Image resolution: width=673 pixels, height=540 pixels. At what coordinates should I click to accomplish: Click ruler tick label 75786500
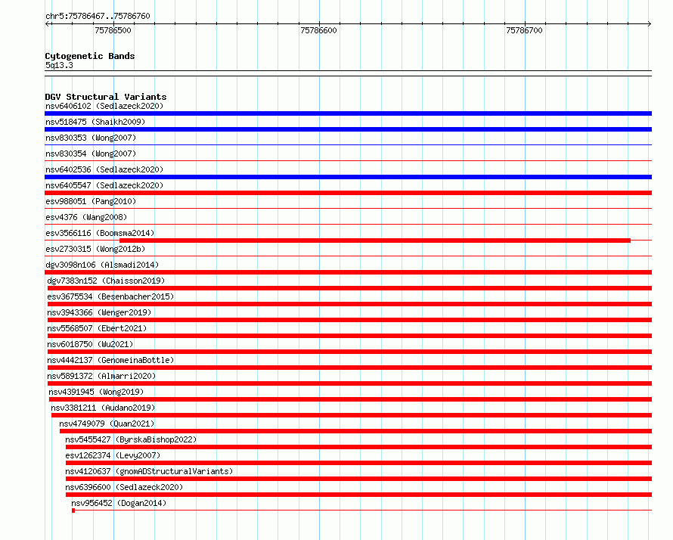[x=113, y=30]
